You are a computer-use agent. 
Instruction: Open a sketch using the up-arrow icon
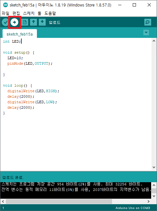[34, 22]
